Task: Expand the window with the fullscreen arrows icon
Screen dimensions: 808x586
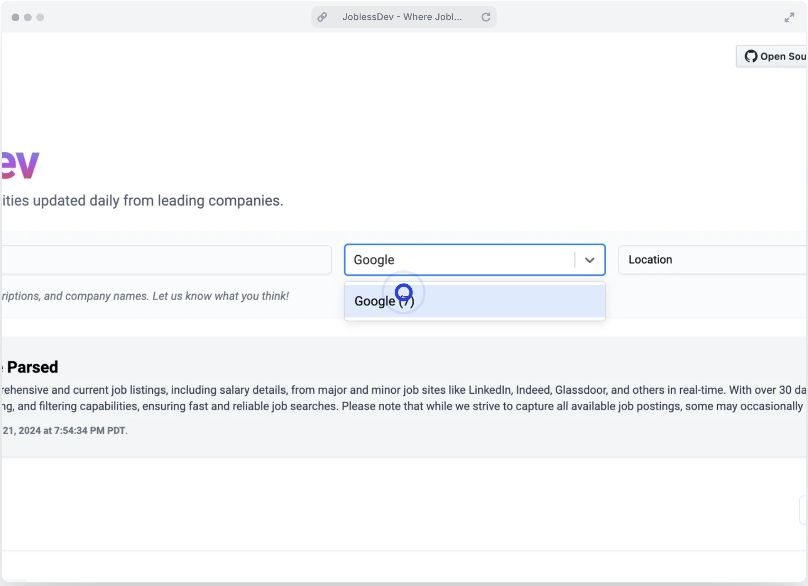Action: (789, 17)
